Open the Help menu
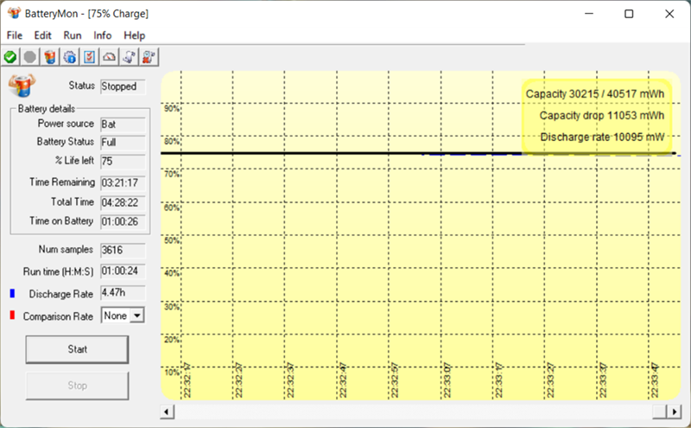691x428 pixels. (134, 35)
